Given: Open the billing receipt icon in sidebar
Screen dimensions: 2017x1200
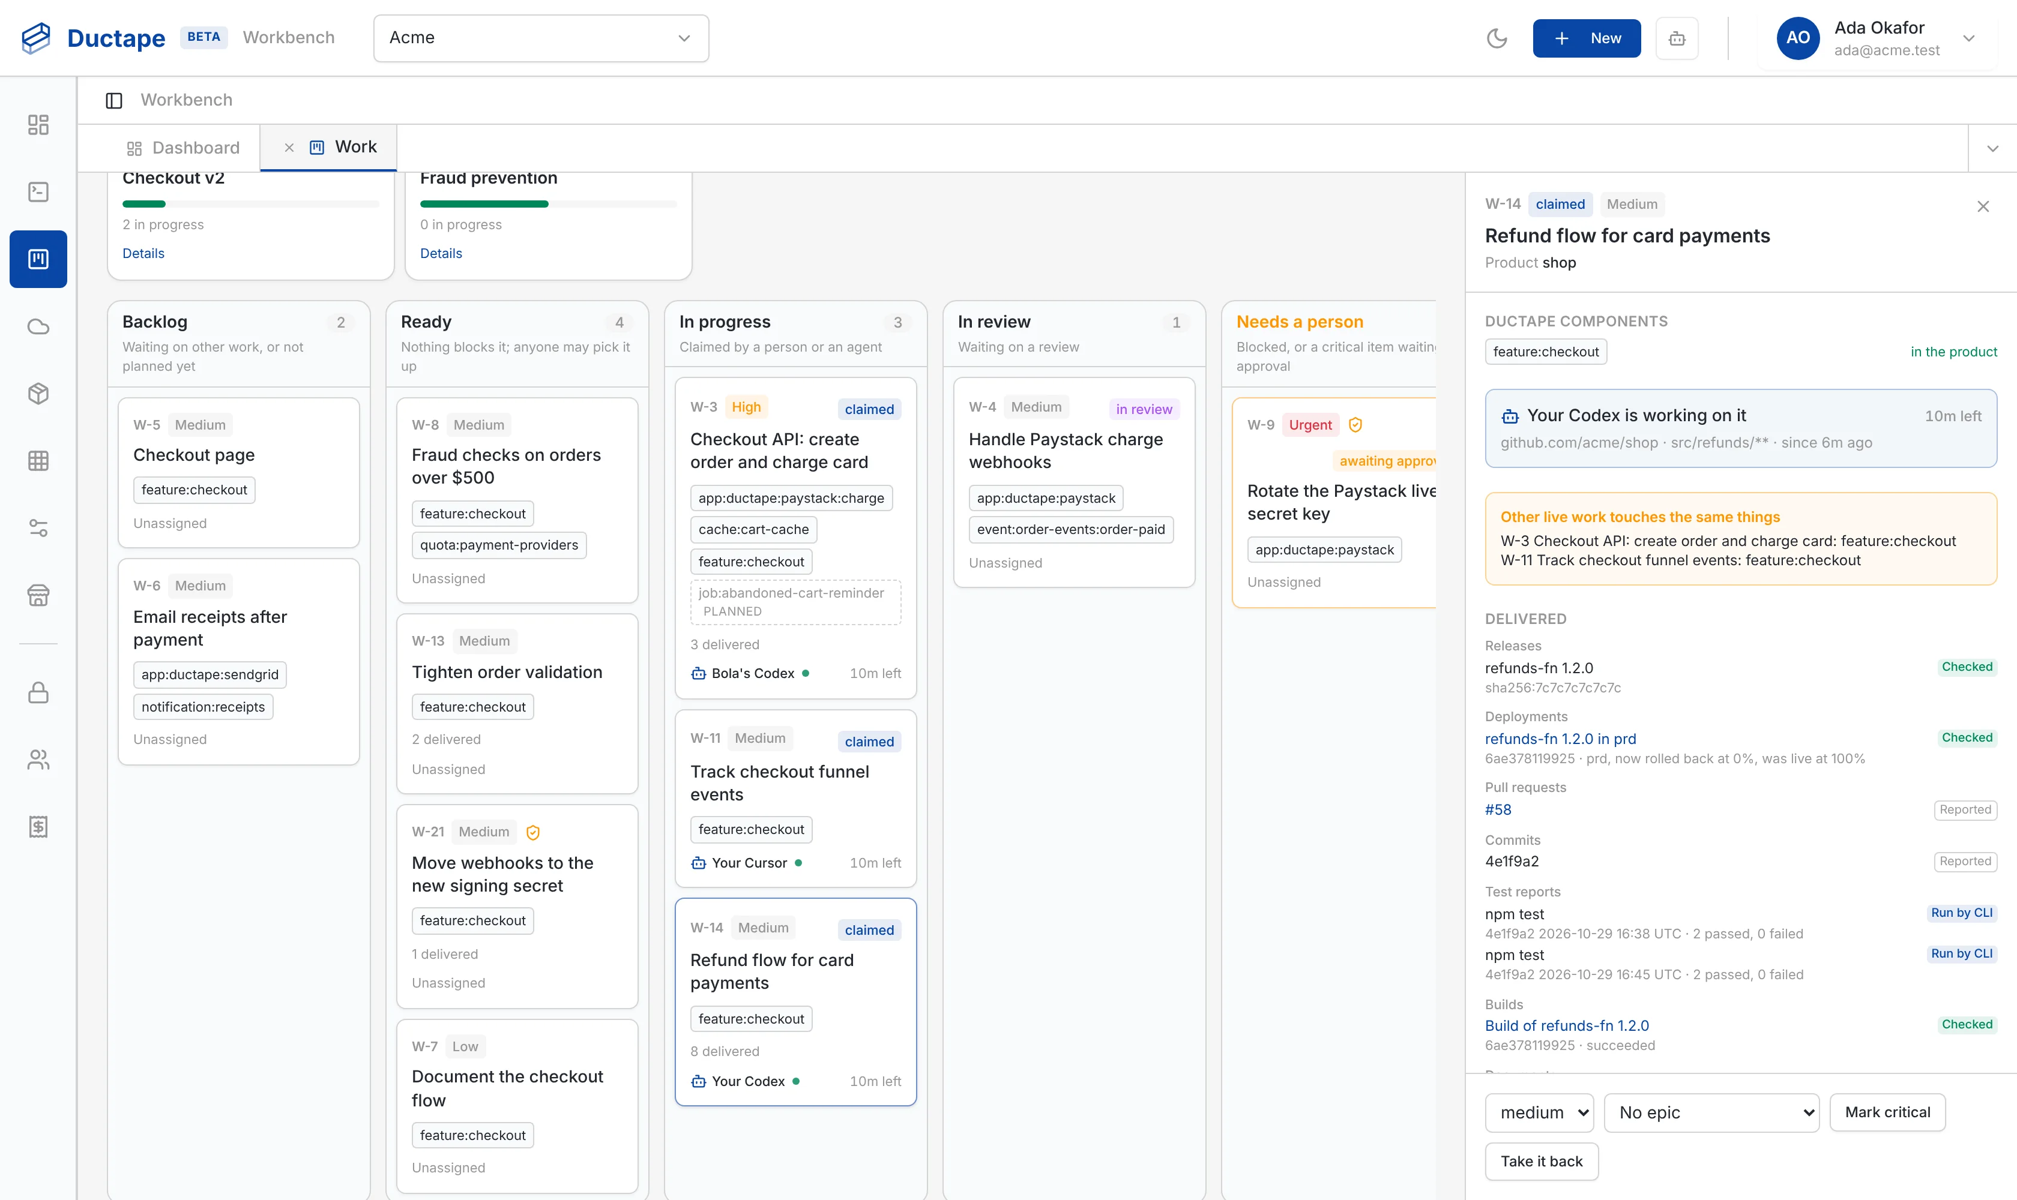Looking at the screenshot, I should pos(38,826).
